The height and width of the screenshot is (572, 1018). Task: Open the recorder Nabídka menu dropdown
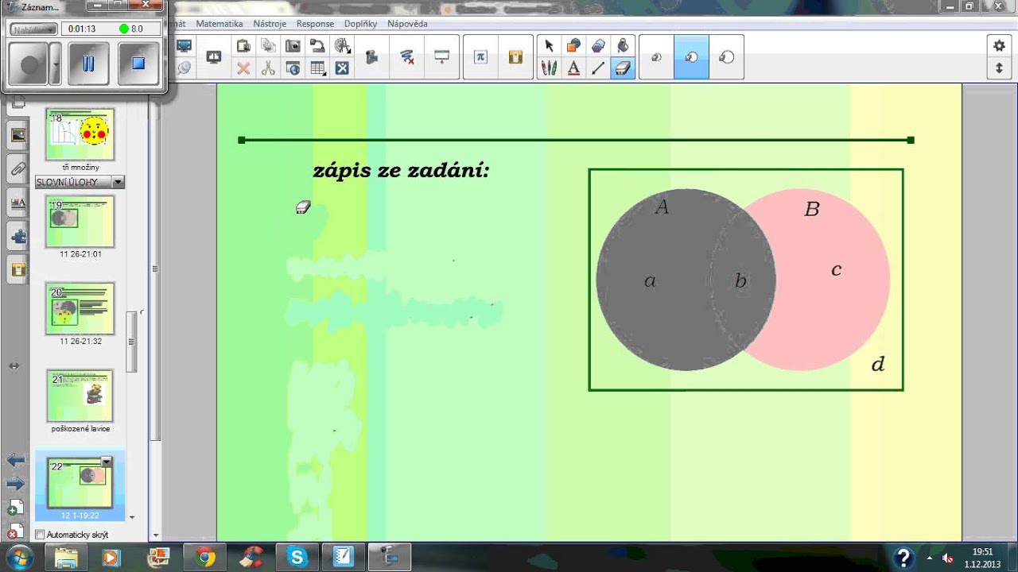tap(33, 29)
